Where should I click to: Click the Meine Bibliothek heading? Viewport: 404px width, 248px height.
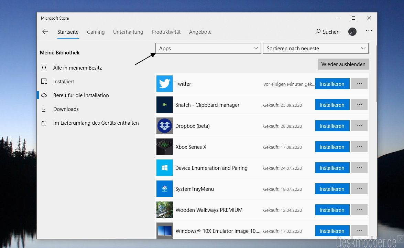tap(59, 53)
